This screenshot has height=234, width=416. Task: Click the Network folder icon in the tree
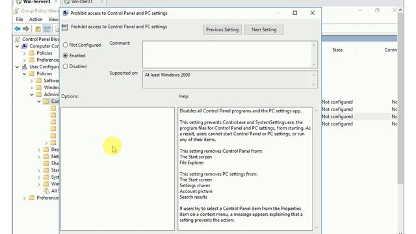(46, 156)
